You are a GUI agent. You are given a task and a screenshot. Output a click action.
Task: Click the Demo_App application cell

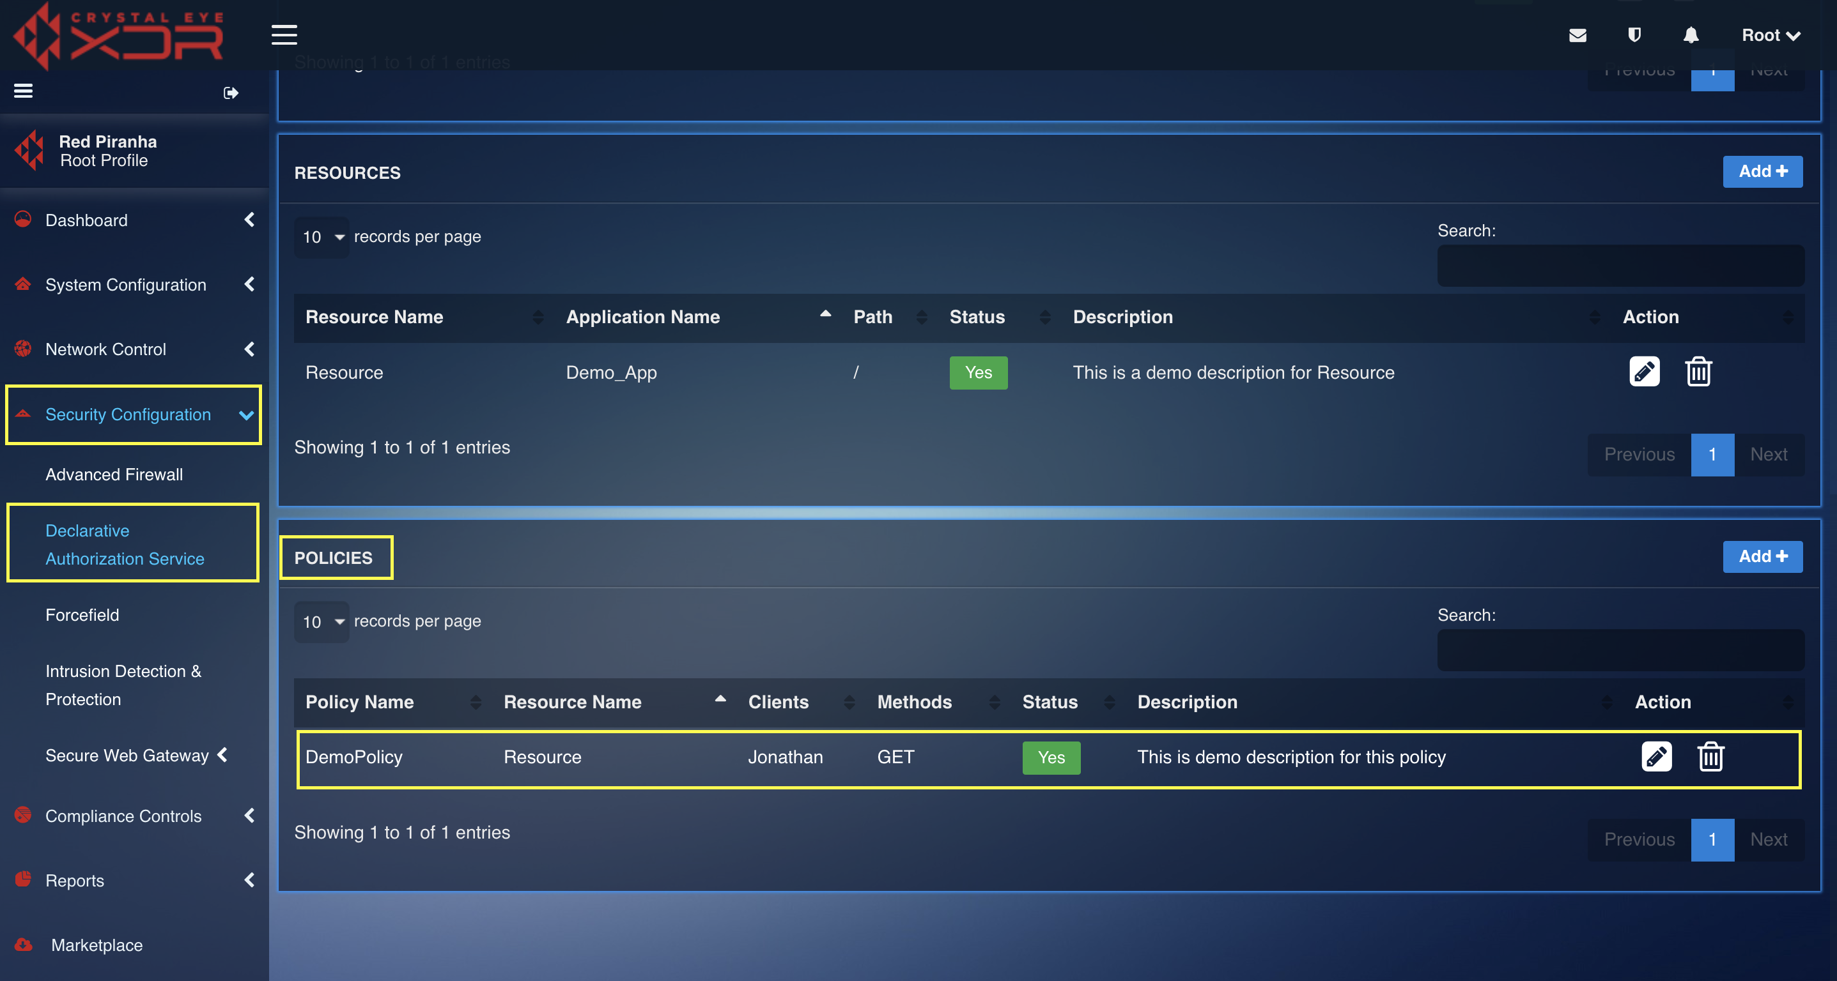611,372
